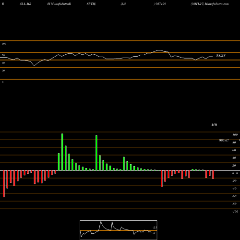Click the MR axis label -40
Screen dimensions: 240x240
click(234, 189)
